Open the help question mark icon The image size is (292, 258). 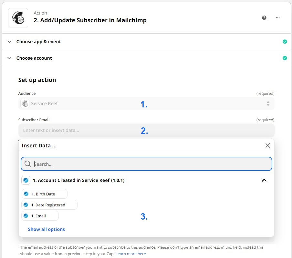click(x=264, y=18)
